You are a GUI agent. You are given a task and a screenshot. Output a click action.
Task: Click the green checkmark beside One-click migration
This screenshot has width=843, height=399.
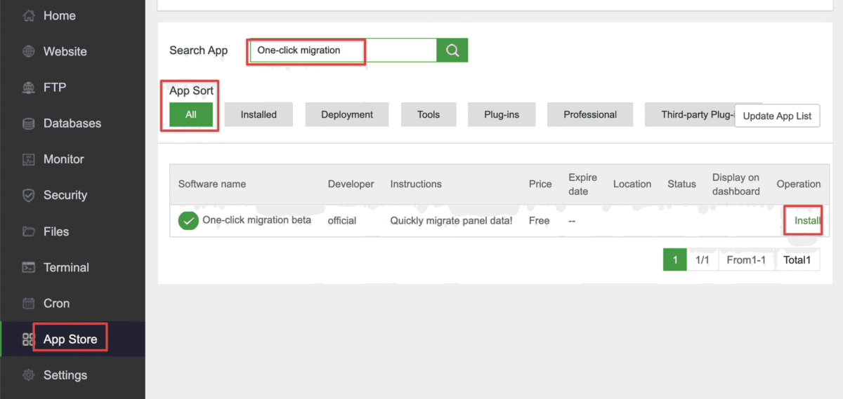tap(188, 221)
